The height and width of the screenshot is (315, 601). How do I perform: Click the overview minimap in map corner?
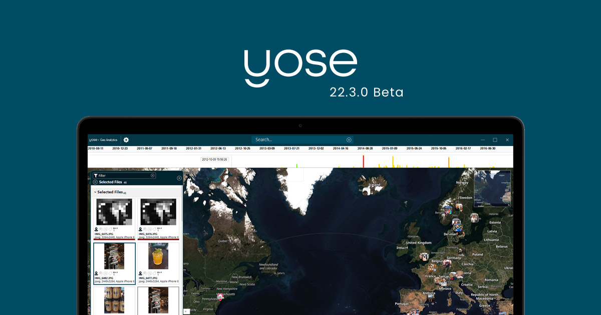tap(492, 188)
